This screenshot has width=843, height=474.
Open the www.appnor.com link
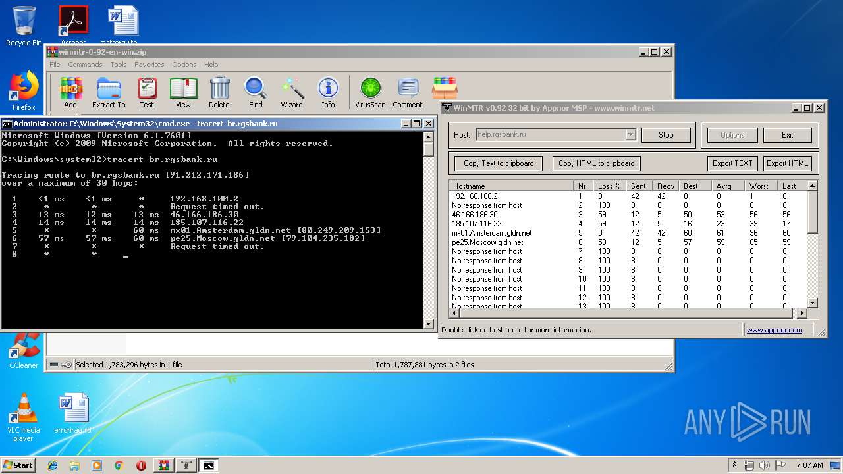pyautogui.click(x=775, y=330)
